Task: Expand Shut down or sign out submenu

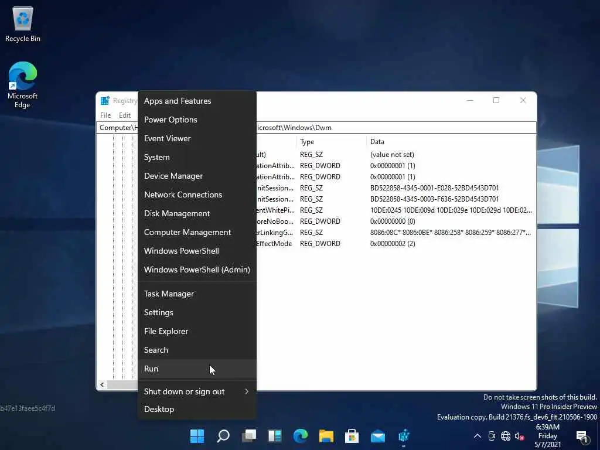Action: pos(197,391)
